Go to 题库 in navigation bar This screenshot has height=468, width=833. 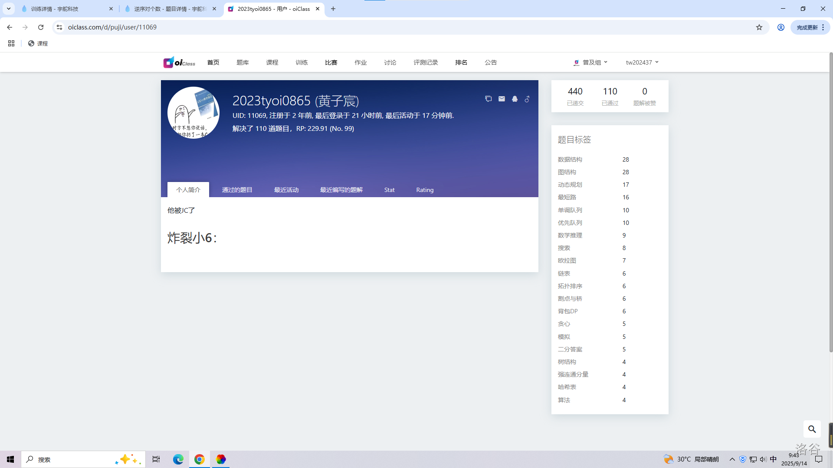pos(243,62)
